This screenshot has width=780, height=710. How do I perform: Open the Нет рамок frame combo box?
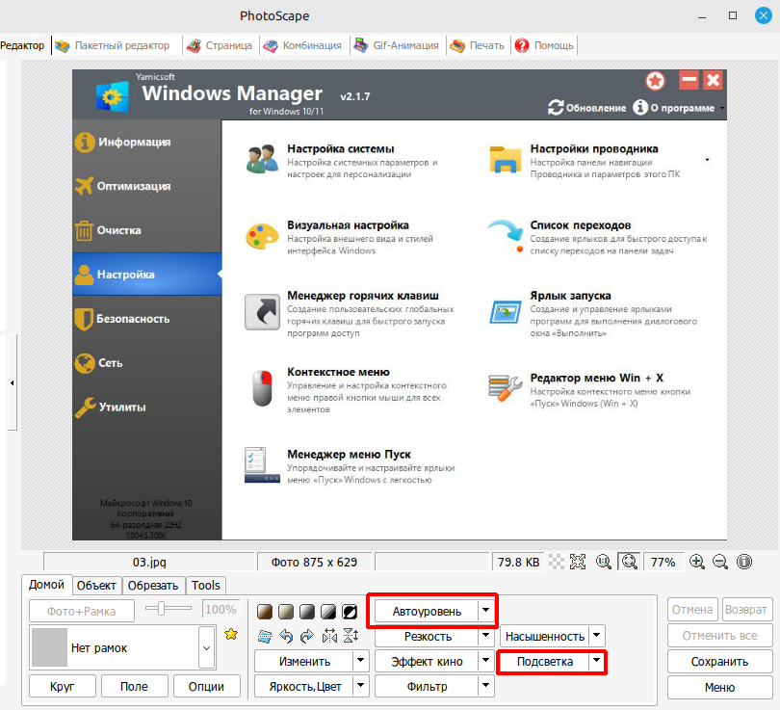point(206,648)
